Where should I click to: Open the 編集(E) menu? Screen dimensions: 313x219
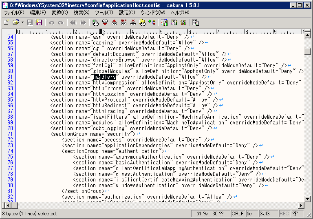38,13
